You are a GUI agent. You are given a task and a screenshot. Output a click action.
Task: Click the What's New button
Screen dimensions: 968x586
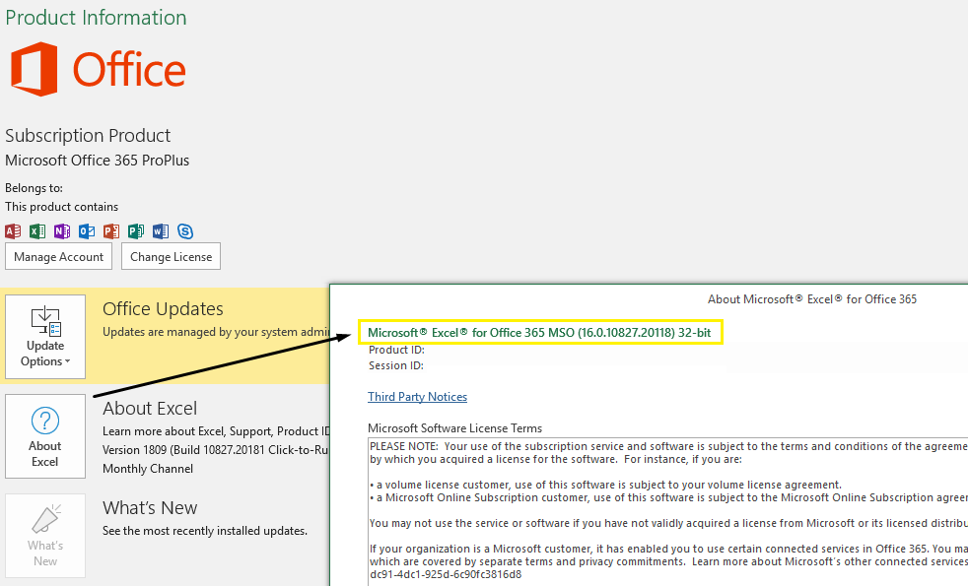(45, 536)
